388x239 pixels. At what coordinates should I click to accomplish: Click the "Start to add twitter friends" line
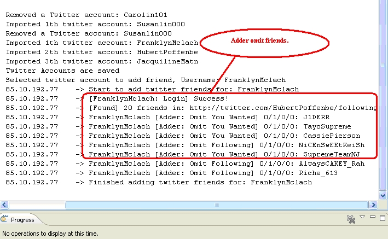pos(152,89)
